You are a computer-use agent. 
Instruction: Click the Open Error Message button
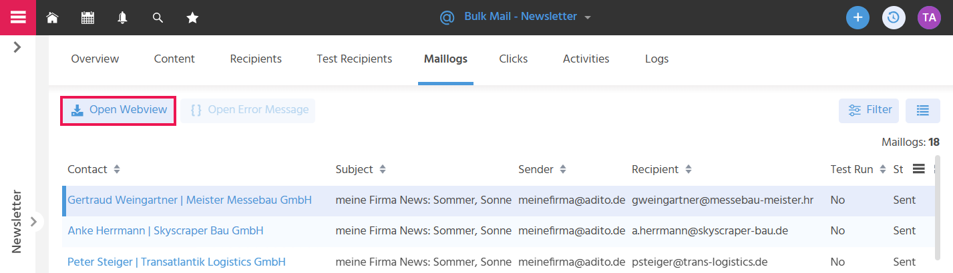click(248, 110)
